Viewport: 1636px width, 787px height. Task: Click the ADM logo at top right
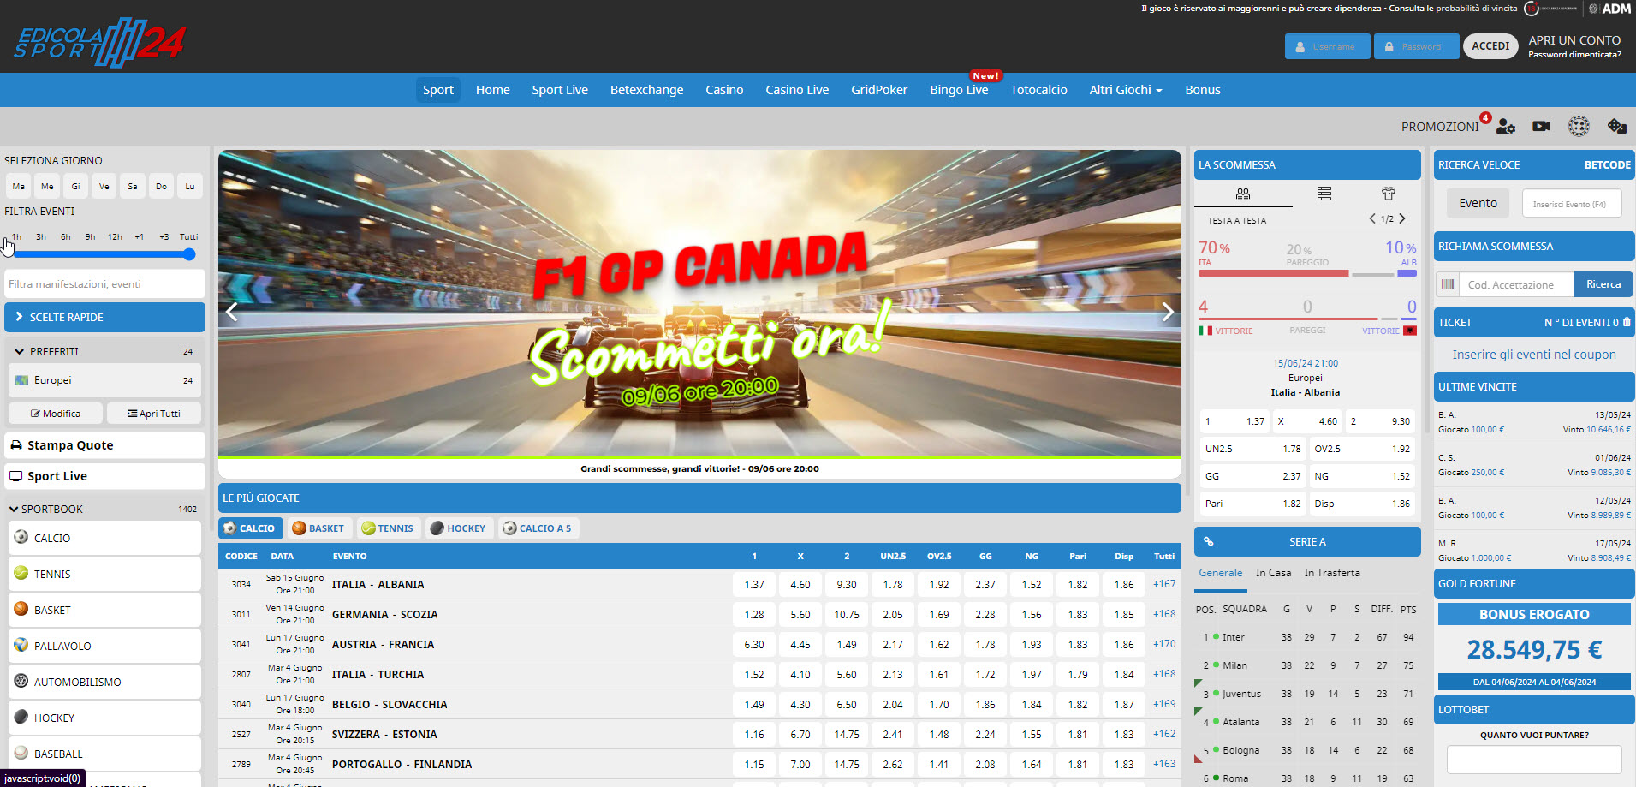click(x=1610, y=9)
